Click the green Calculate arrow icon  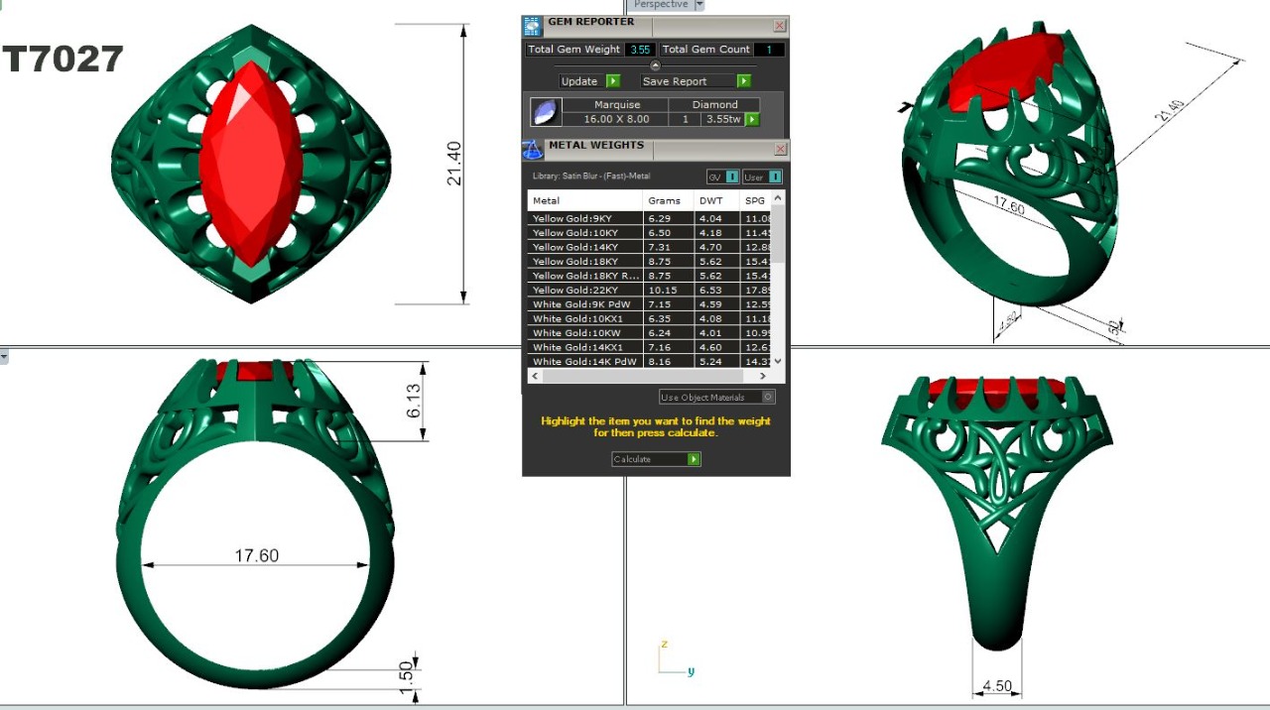694,459
